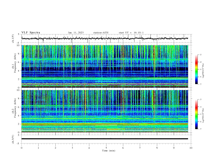Viewport: 215px width, 166px height.
Task: Click the ch.1 frequency axis "2" tick label
Action: (x=19, y=79)
